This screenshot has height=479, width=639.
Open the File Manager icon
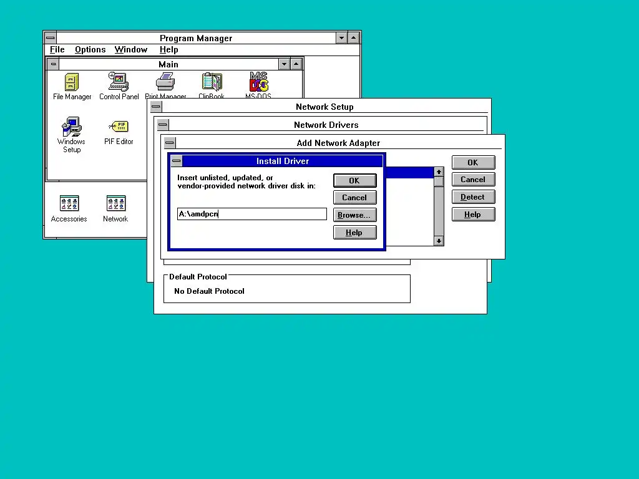(72, 86)
